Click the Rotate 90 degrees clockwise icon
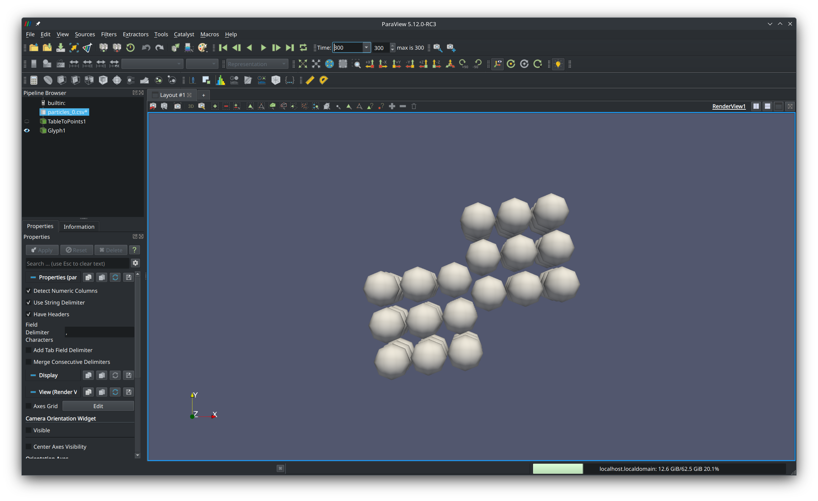The image size is (818, 501). click(464, 64)
